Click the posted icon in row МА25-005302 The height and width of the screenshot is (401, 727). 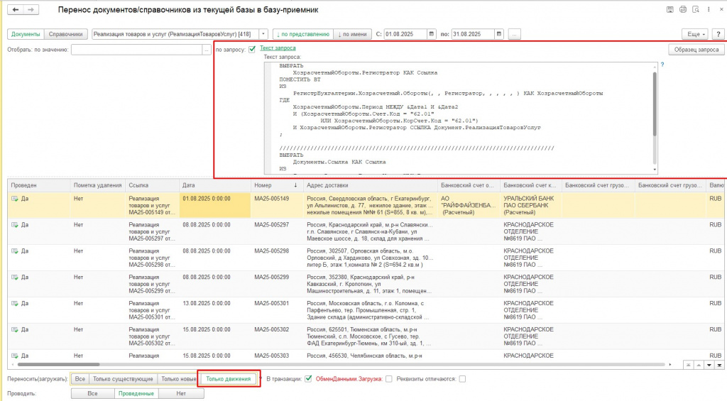15,329
